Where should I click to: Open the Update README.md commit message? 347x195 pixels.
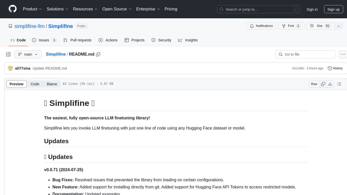pos(50,68)
